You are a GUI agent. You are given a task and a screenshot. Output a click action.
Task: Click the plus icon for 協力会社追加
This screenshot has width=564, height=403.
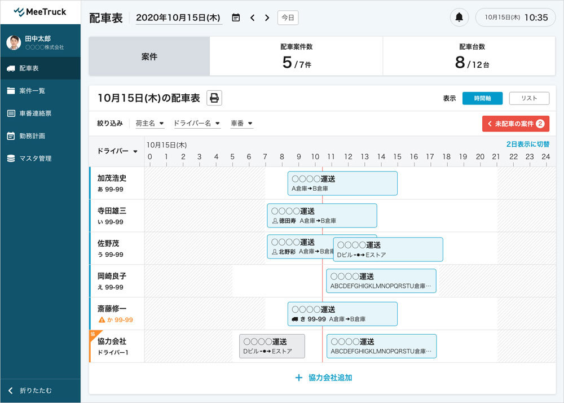[299, 378]
